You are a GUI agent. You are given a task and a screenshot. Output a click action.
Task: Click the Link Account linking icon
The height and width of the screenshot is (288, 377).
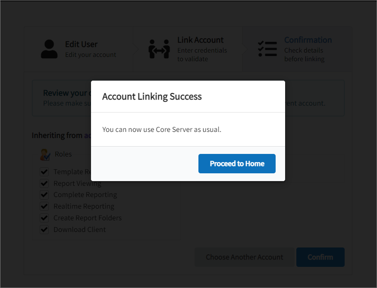pos(159,49)
